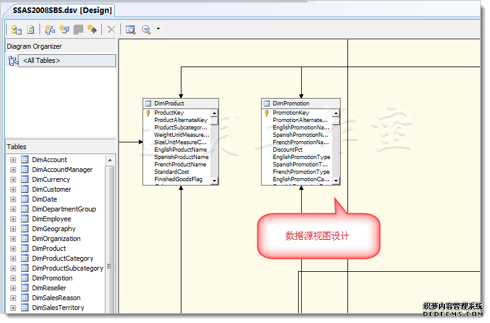Click the Tables list vertical scrollbar

coord(110,234)
